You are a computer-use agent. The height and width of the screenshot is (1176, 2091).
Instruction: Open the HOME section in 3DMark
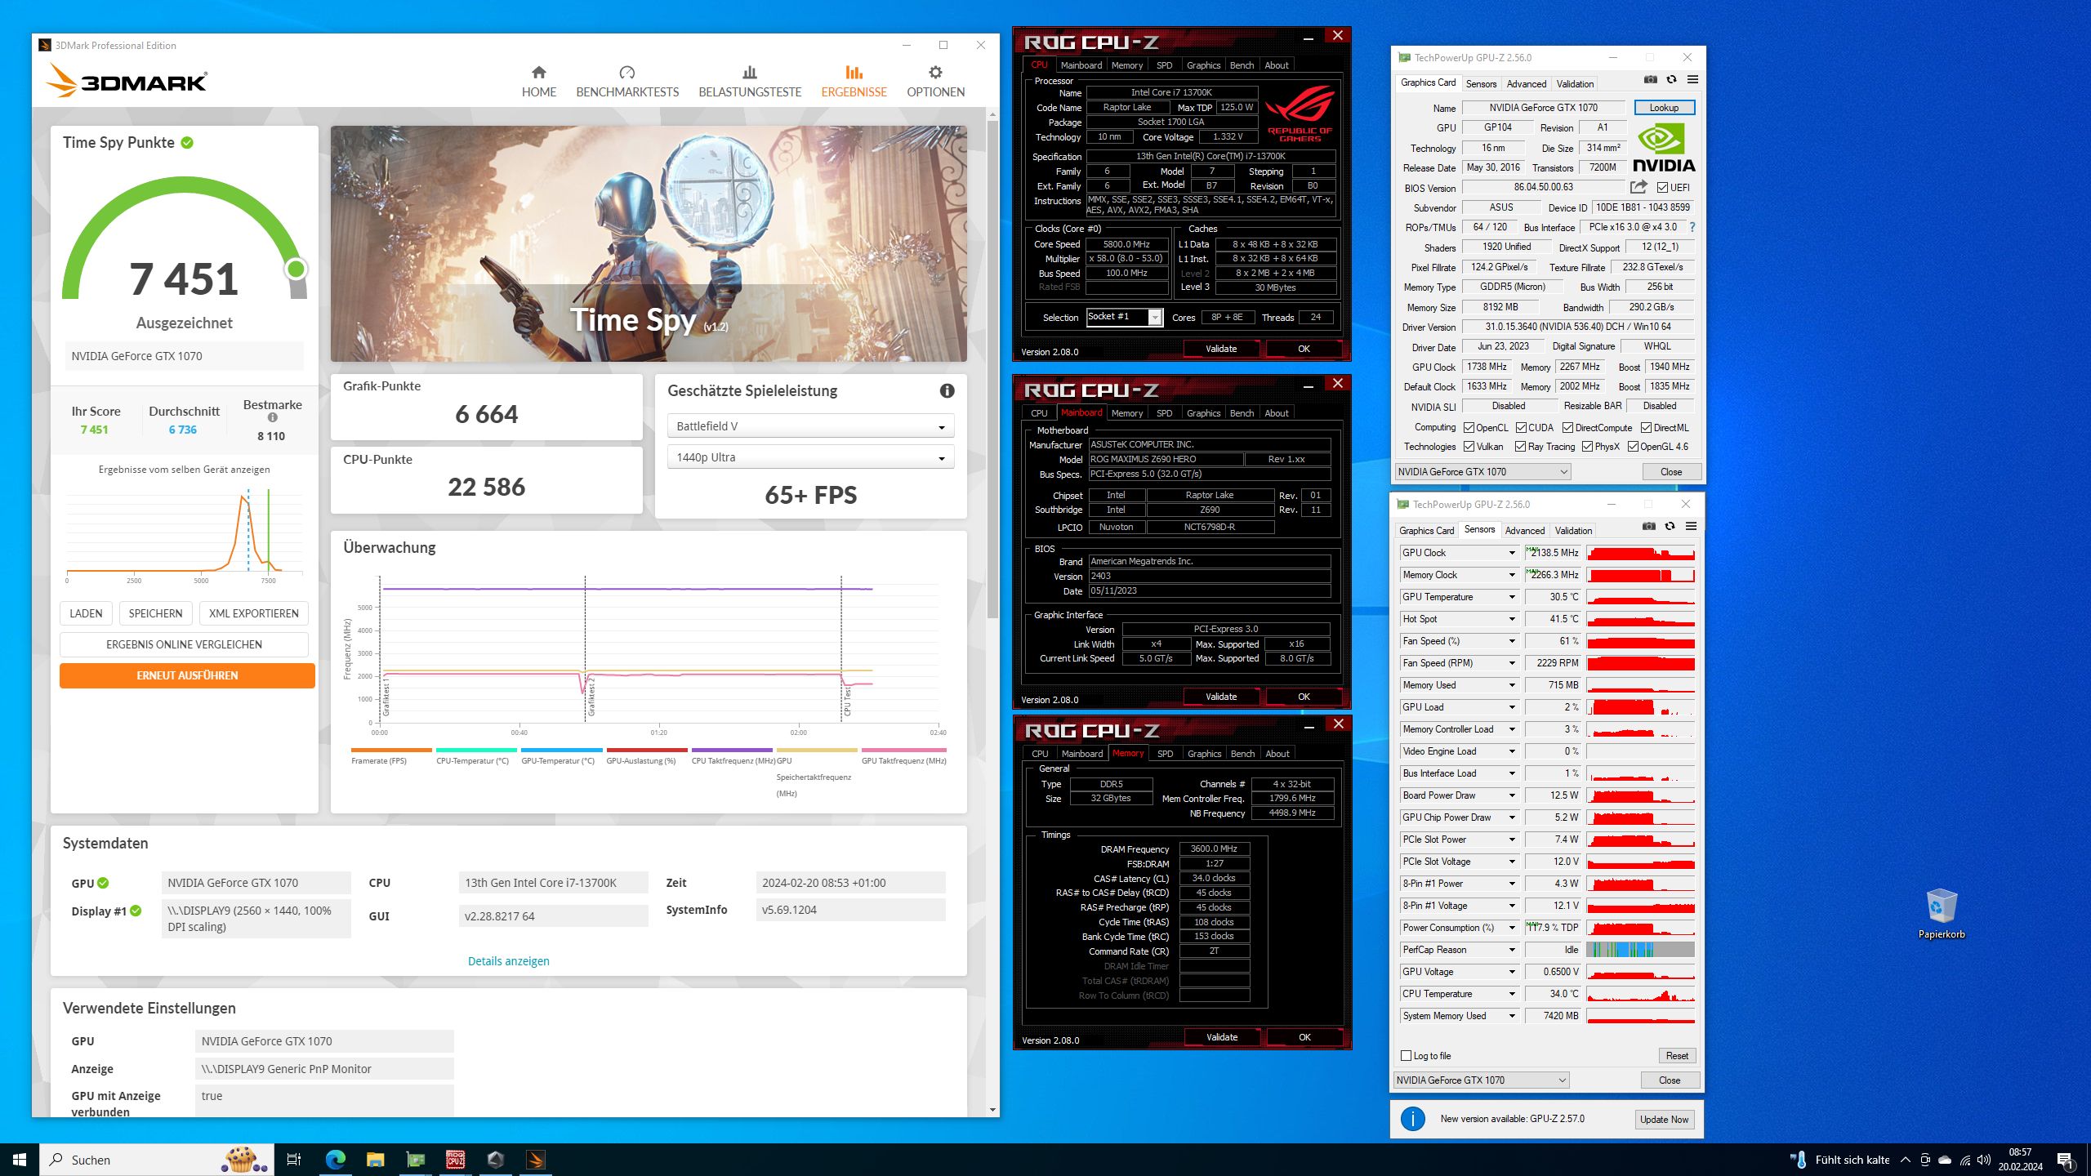pyautogui.click(x=539, y=82)
